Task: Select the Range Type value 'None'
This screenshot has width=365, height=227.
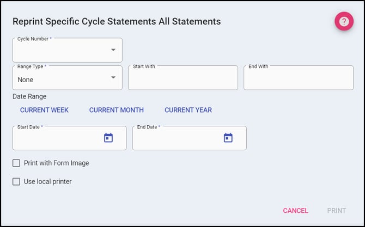Action: click(x=26, y=80)
